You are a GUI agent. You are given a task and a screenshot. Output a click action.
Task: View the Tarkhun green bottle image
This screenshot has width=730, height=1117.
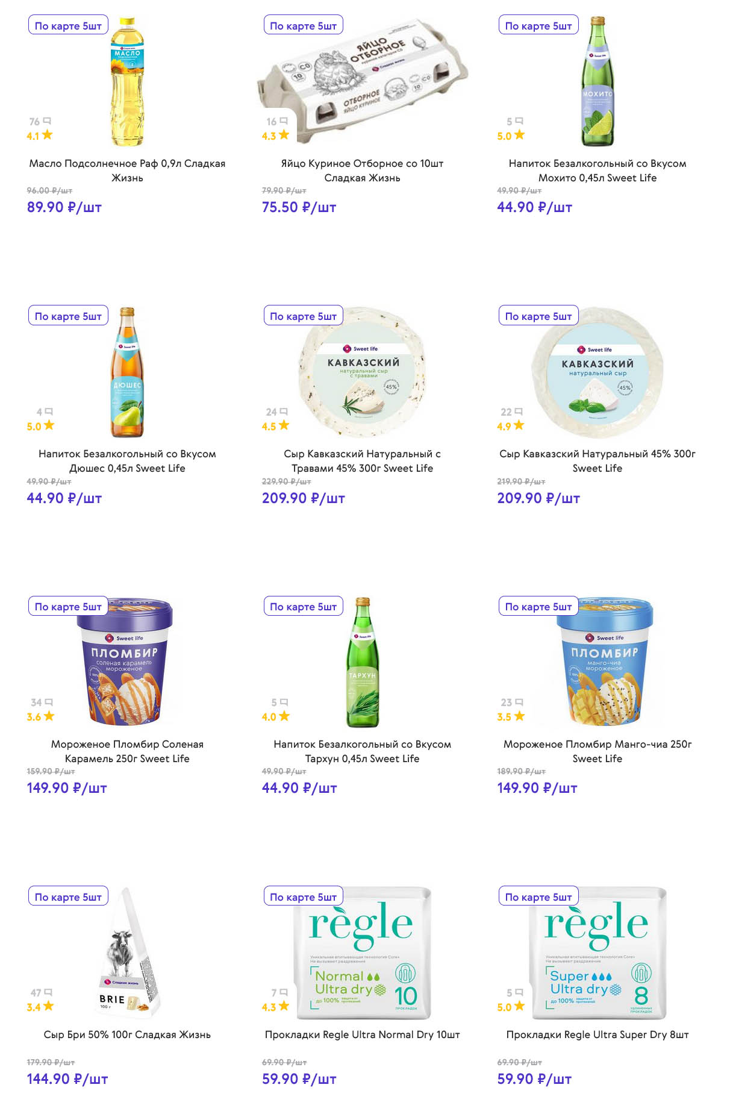362,663
